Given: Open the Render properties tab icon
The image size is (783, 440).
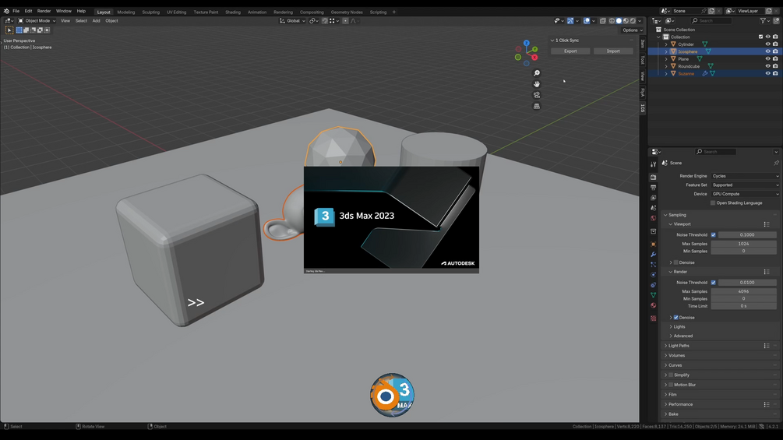Looking at the screenshot, I should (653, 177).
